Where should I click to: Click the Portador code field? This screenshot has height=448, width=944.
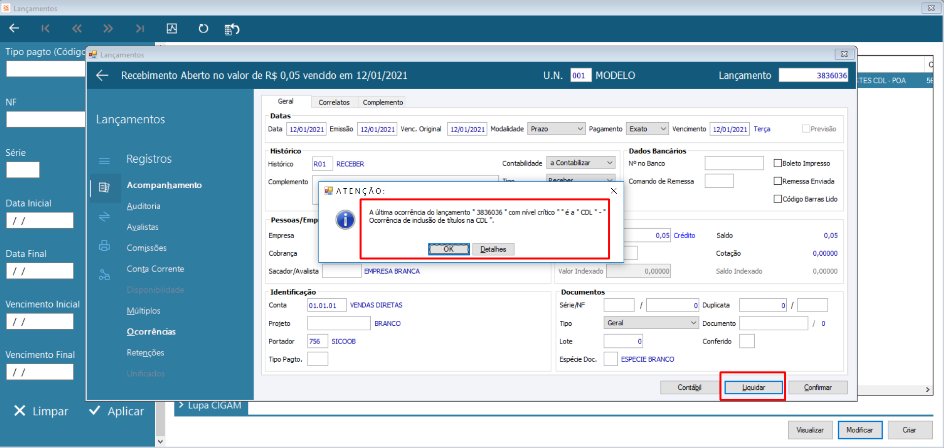point(317,341)
